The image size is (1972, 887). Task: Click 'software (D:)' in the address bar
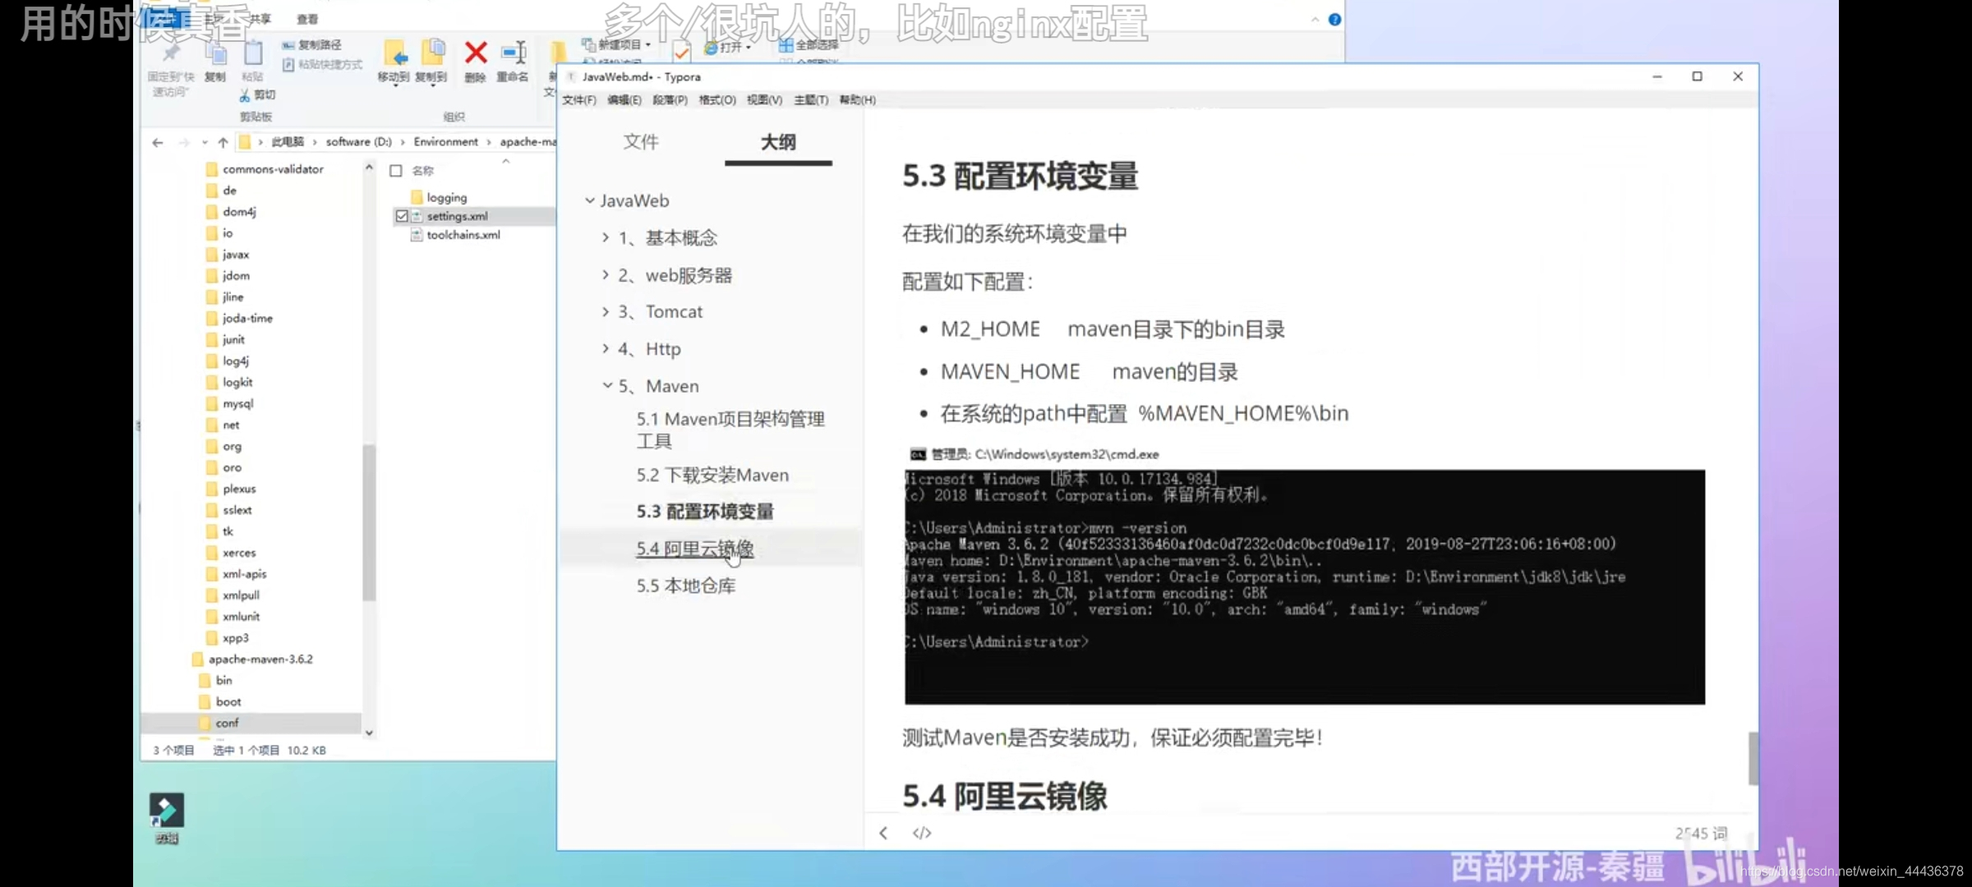[358, 142]
